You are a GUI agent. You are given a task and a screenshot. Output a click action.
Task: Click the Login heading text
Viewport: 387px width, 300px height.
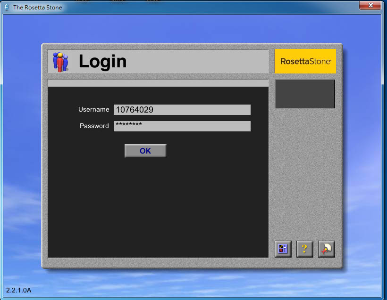click(x=102, y=61)
